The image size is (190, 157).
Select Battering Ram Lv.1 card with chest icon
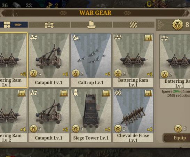point(133,60)
